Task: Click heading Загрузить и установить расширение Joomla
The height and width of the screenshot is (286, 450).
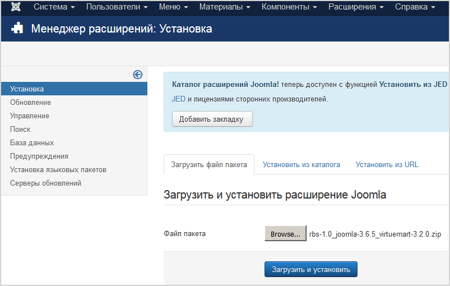Action: point(275,195)
